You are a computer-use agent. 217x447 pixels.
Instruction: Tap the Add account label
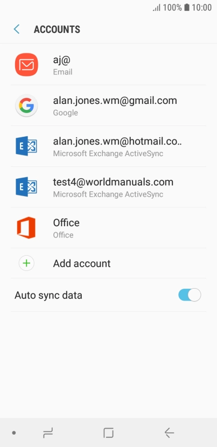tap(82, 263)
